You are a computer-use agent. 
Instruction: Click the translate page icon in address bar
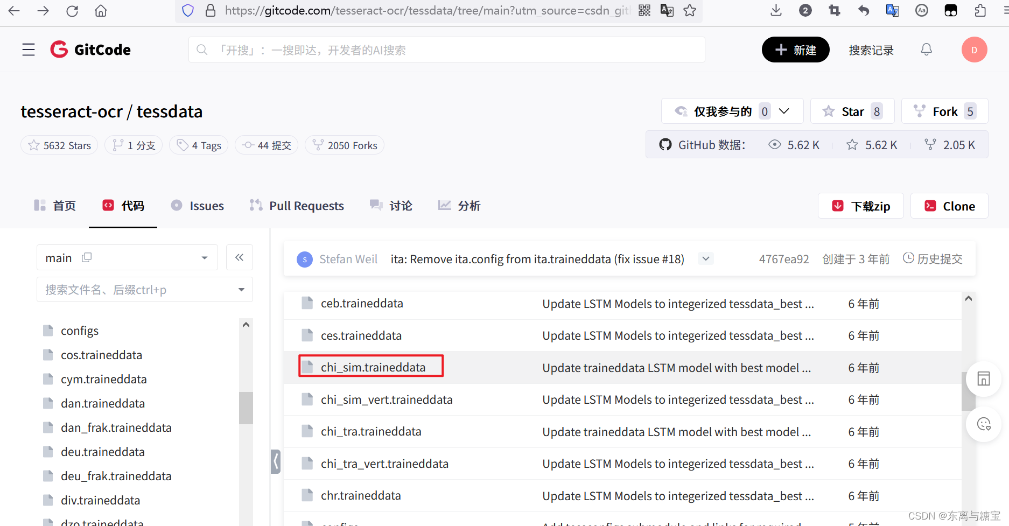point(667,11)
